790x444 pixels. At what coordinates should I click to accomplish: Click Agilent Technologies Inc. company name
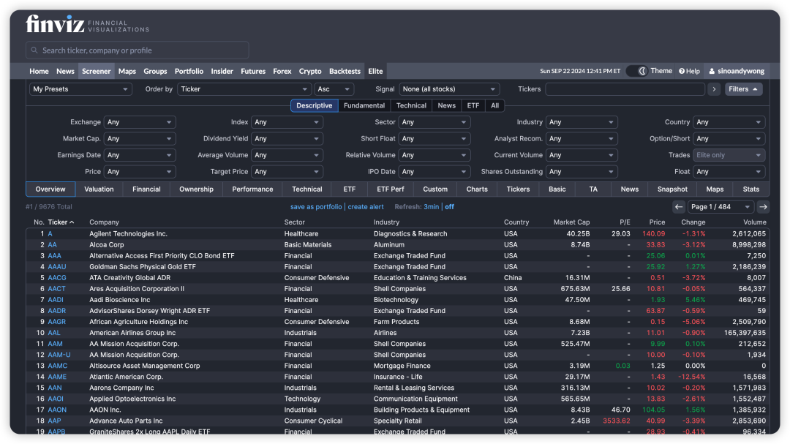(x=129, y=234)
